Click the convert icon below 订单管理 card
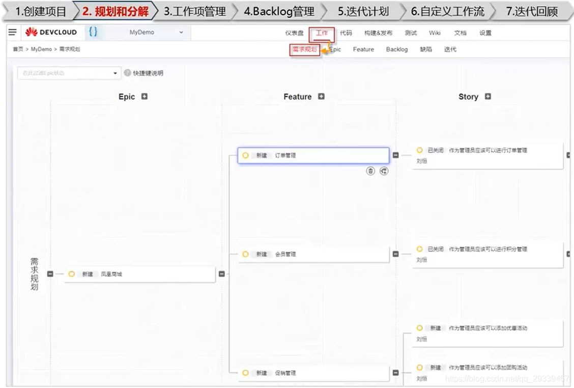 (x=384, y=171)
